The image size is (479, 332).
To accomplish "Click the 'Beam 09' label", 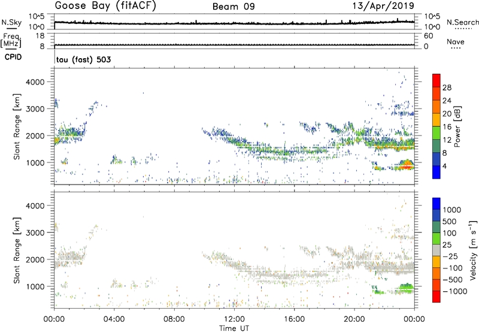I will 234,7.
